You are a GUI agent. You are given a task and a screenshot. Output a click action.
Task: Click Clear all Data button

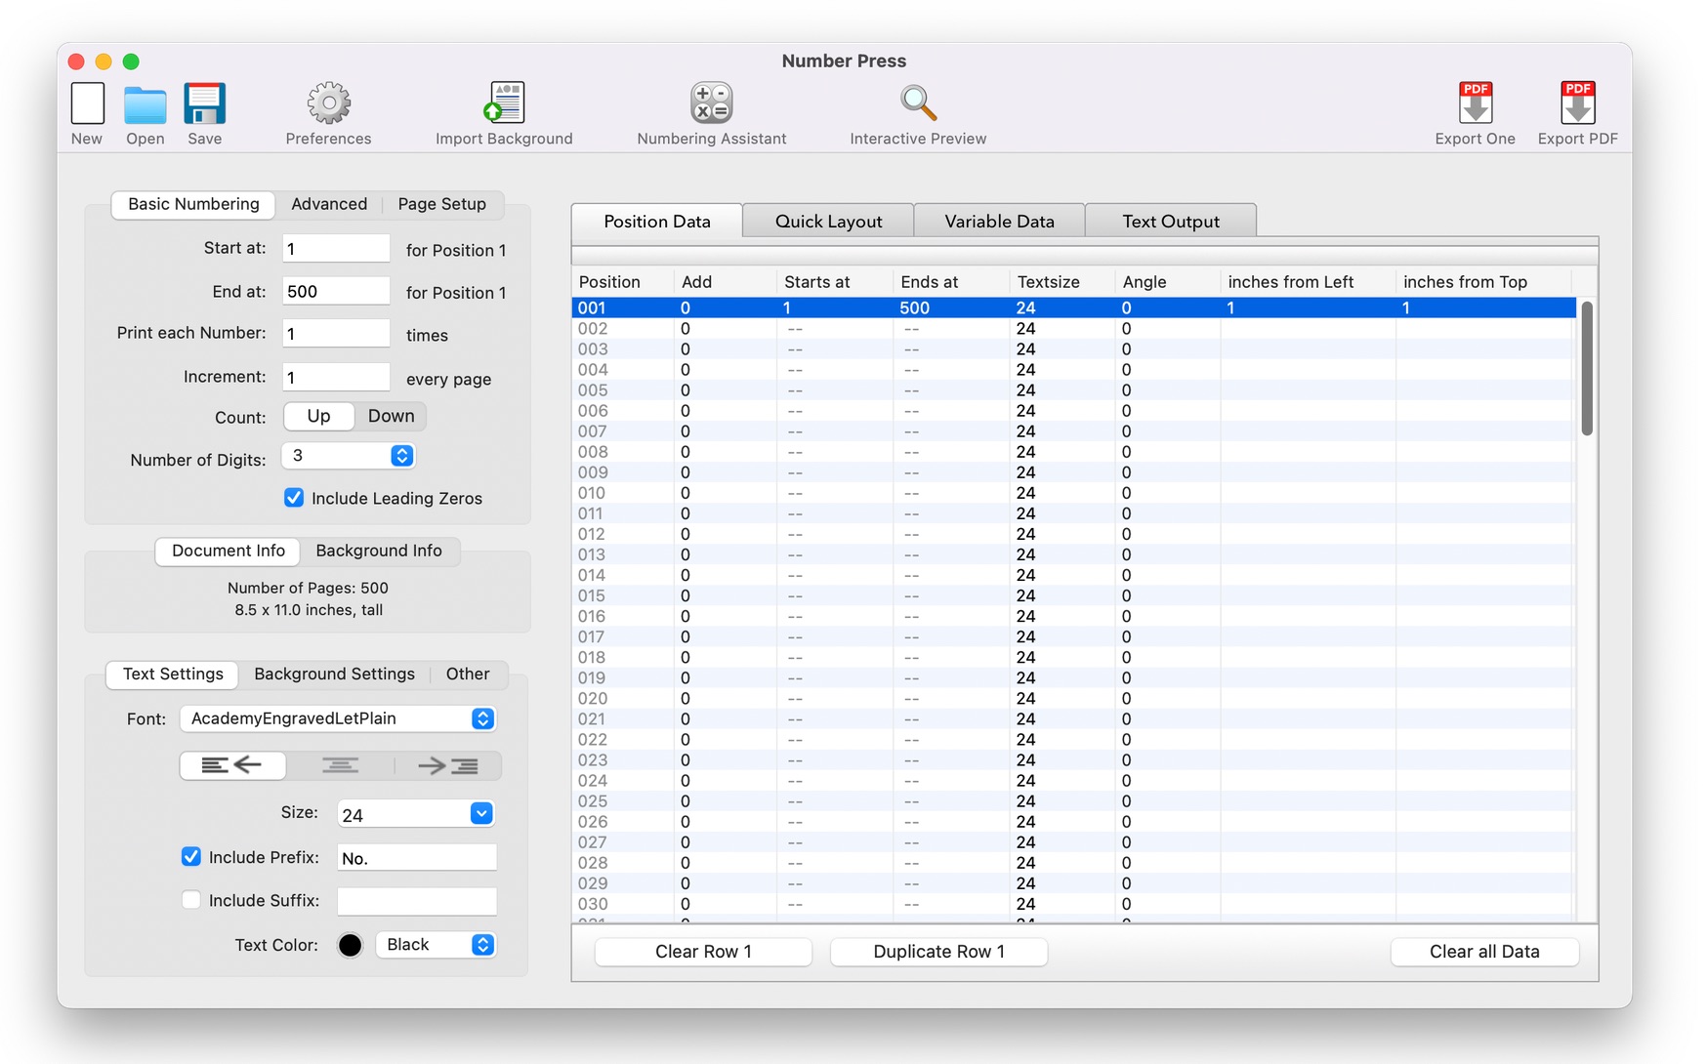(1484, 951)
